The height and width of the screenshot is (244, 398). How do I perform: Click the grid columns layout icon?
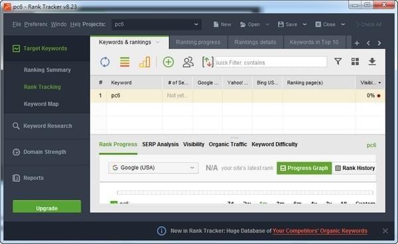[355, 61]
